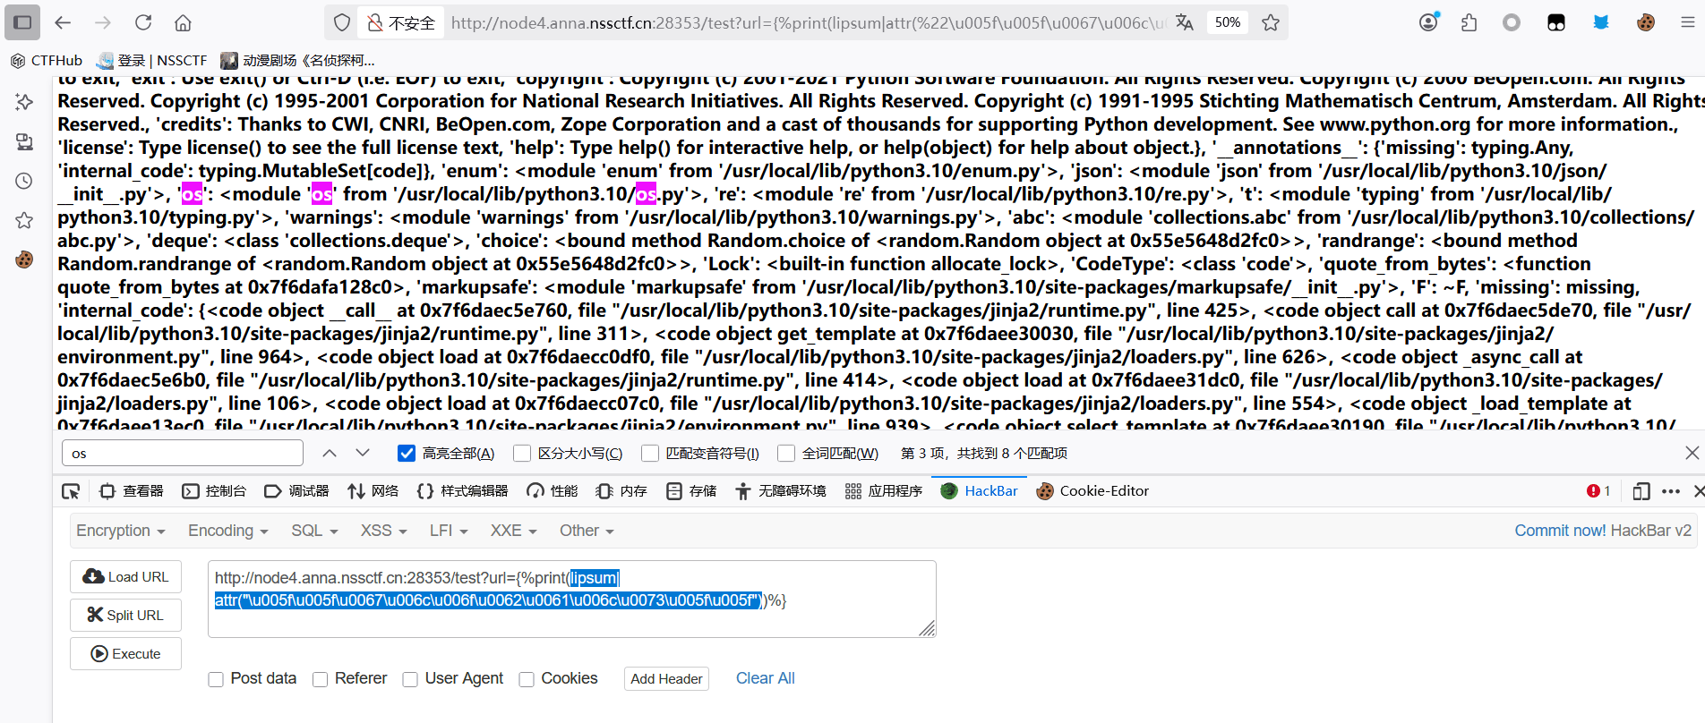Jump to previous find match arrow
The image size is (1705, 723).
tap(330, 453)
